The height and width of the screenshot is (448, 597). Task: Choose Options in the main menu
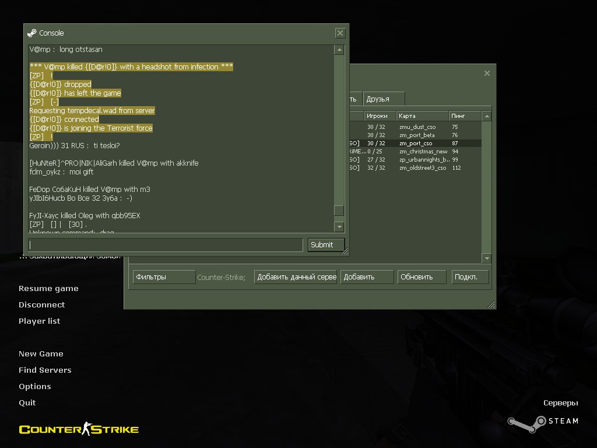35,386
